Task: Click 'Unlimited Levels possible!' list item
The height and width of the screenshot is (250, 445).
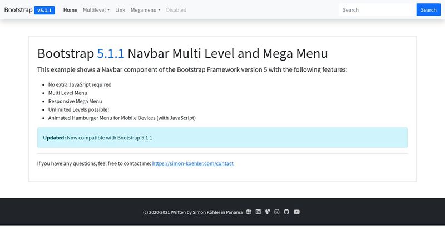Action: 78,109
